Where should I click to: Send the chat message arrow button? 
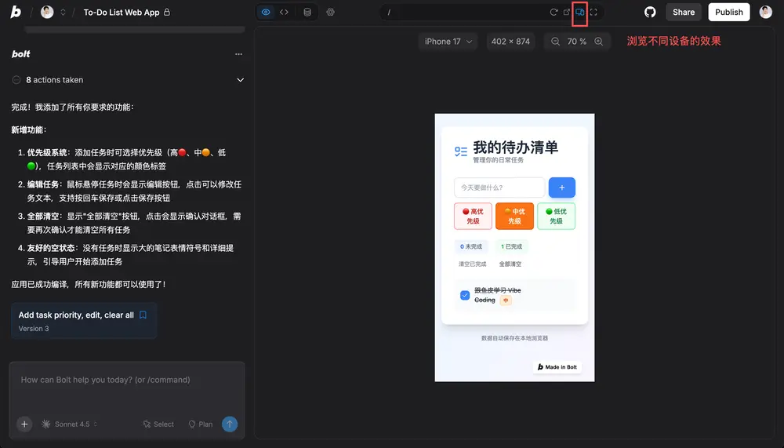[x=230, y=424]
